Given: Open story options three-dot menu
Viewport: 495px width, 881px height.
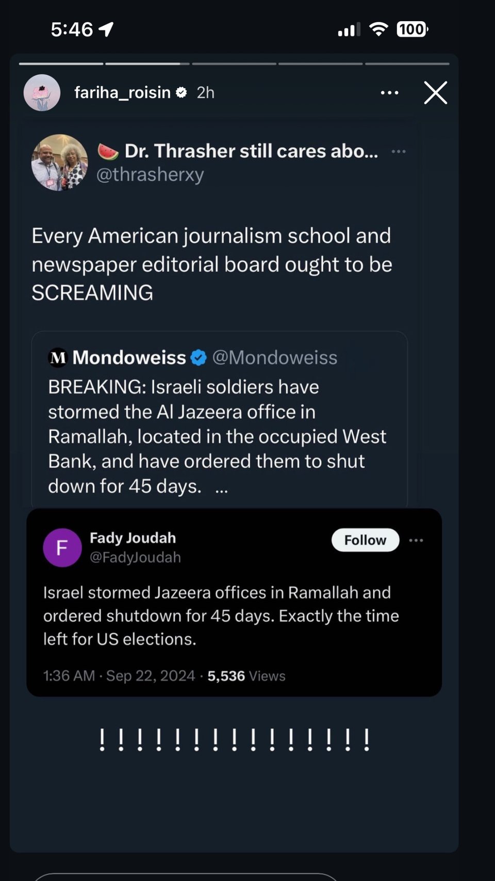Looking at the screenshot, I should [389, 93].
